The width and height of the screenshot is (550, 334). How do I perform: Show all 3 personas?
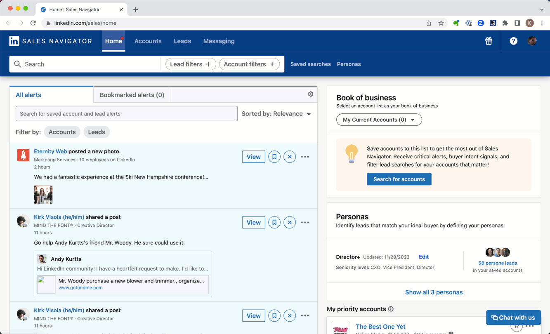(434, 292)
